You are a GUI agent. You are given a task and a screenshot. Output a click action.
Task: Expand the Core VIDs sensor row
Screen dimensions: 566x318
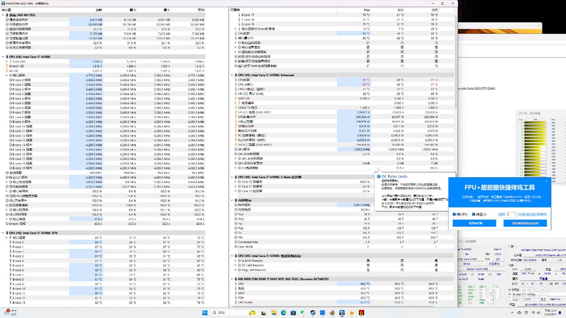click(x=6, y=62)
